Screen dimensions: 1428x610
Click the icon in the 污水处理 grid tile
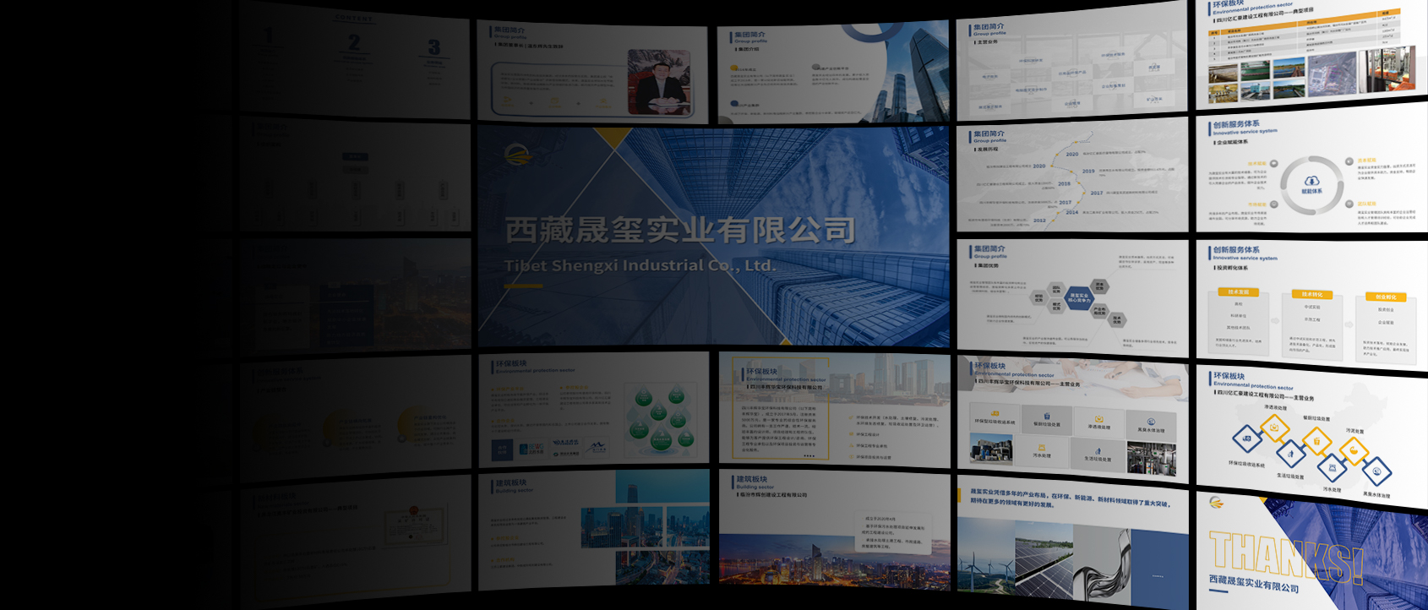coord(1042,448)
